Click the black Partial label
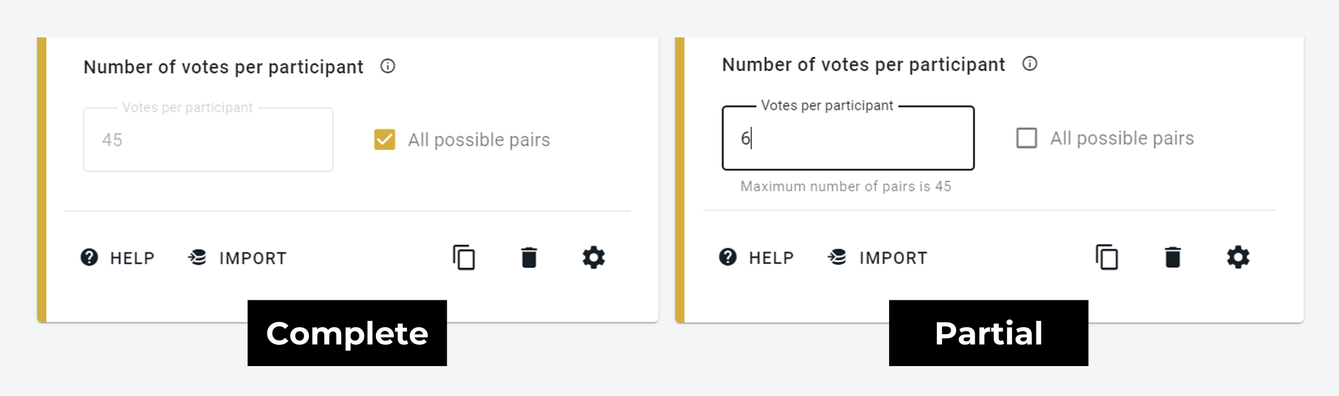 tap(989, 333)
